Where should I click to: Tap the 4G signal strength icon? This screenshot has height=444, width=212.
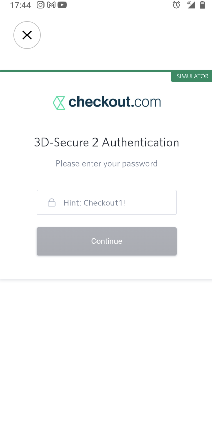coord(191,5)
